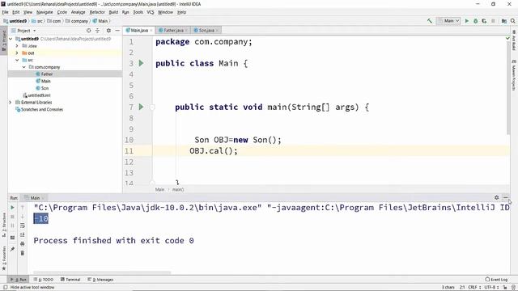Click the pause output icon in Run panel
Image resolution: width=518 pixels, height=291 pixels.
point(13,226)
